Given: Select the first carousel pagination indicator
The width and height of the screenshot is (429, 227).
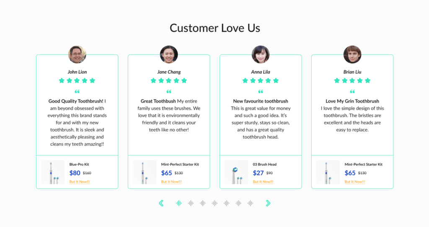Looking at the screenshot, I should (178, 203).
